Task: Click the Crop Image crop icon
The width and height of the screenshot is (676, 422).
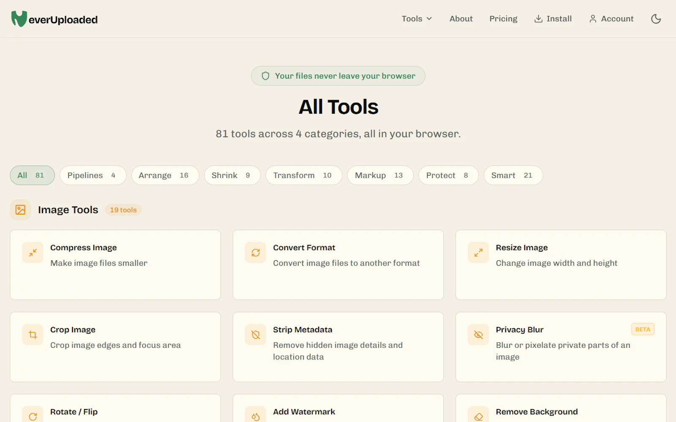Action: point(33,335)
